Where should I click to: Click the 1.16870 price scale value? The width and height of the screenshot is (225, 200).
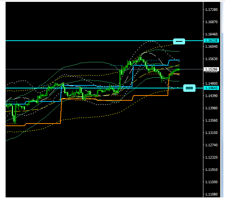tap(211, 22)
